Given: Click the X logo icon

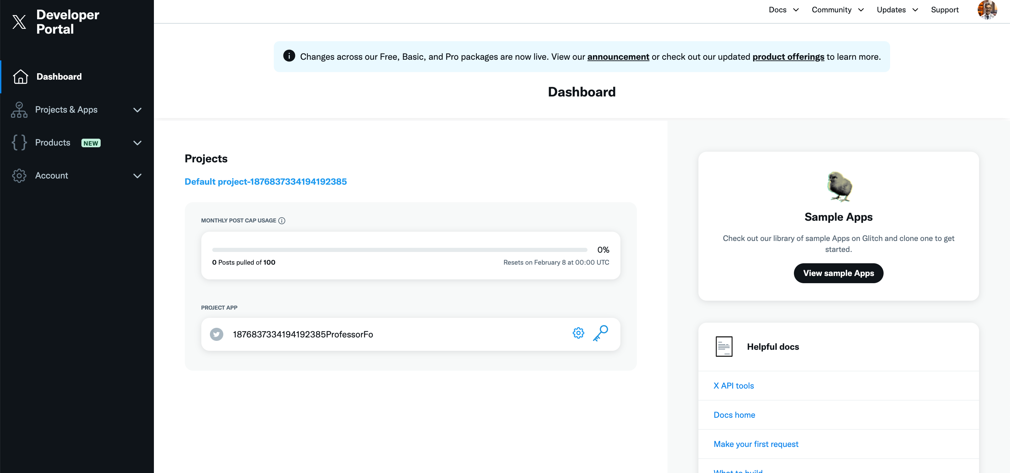Looking at the screenshot, I should point(19,22).
